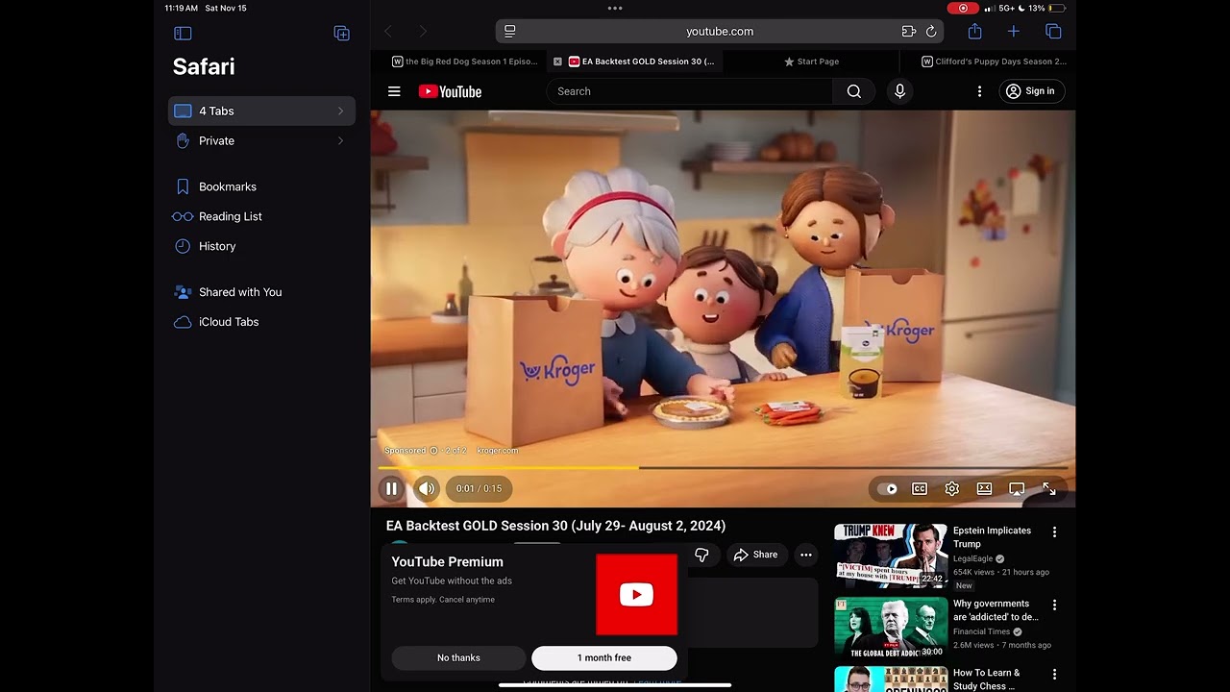Switch to theater mode icon

984,488
